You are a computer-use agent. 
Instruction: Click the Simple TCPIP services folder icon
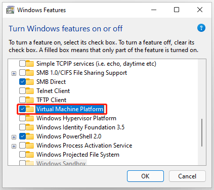pyautogui.click(x=30, y=64)
